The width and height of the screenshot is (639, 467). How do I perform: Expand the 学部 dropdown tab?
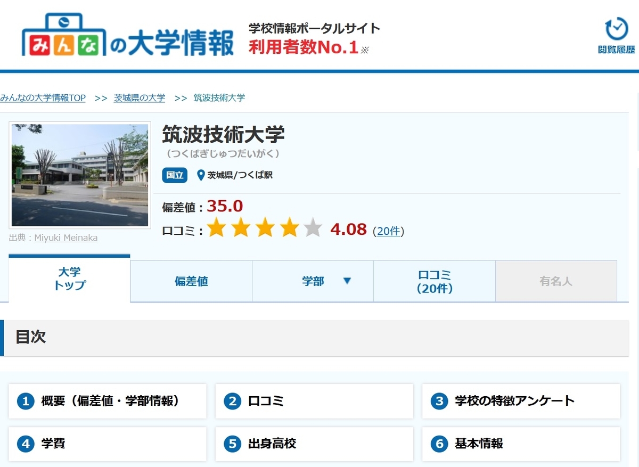tap(313, 281)
